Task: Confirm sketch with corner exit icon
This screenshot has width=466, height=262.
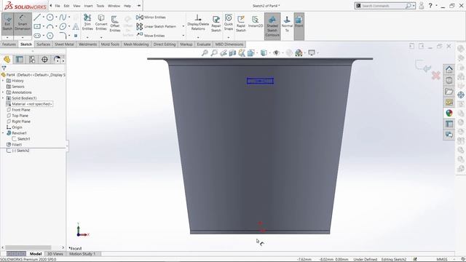Action: [423, 66]
